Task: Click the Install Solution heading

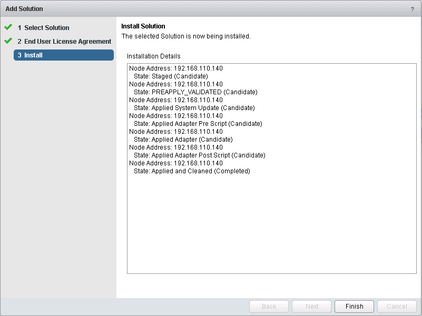Action: tap(143, 26)
